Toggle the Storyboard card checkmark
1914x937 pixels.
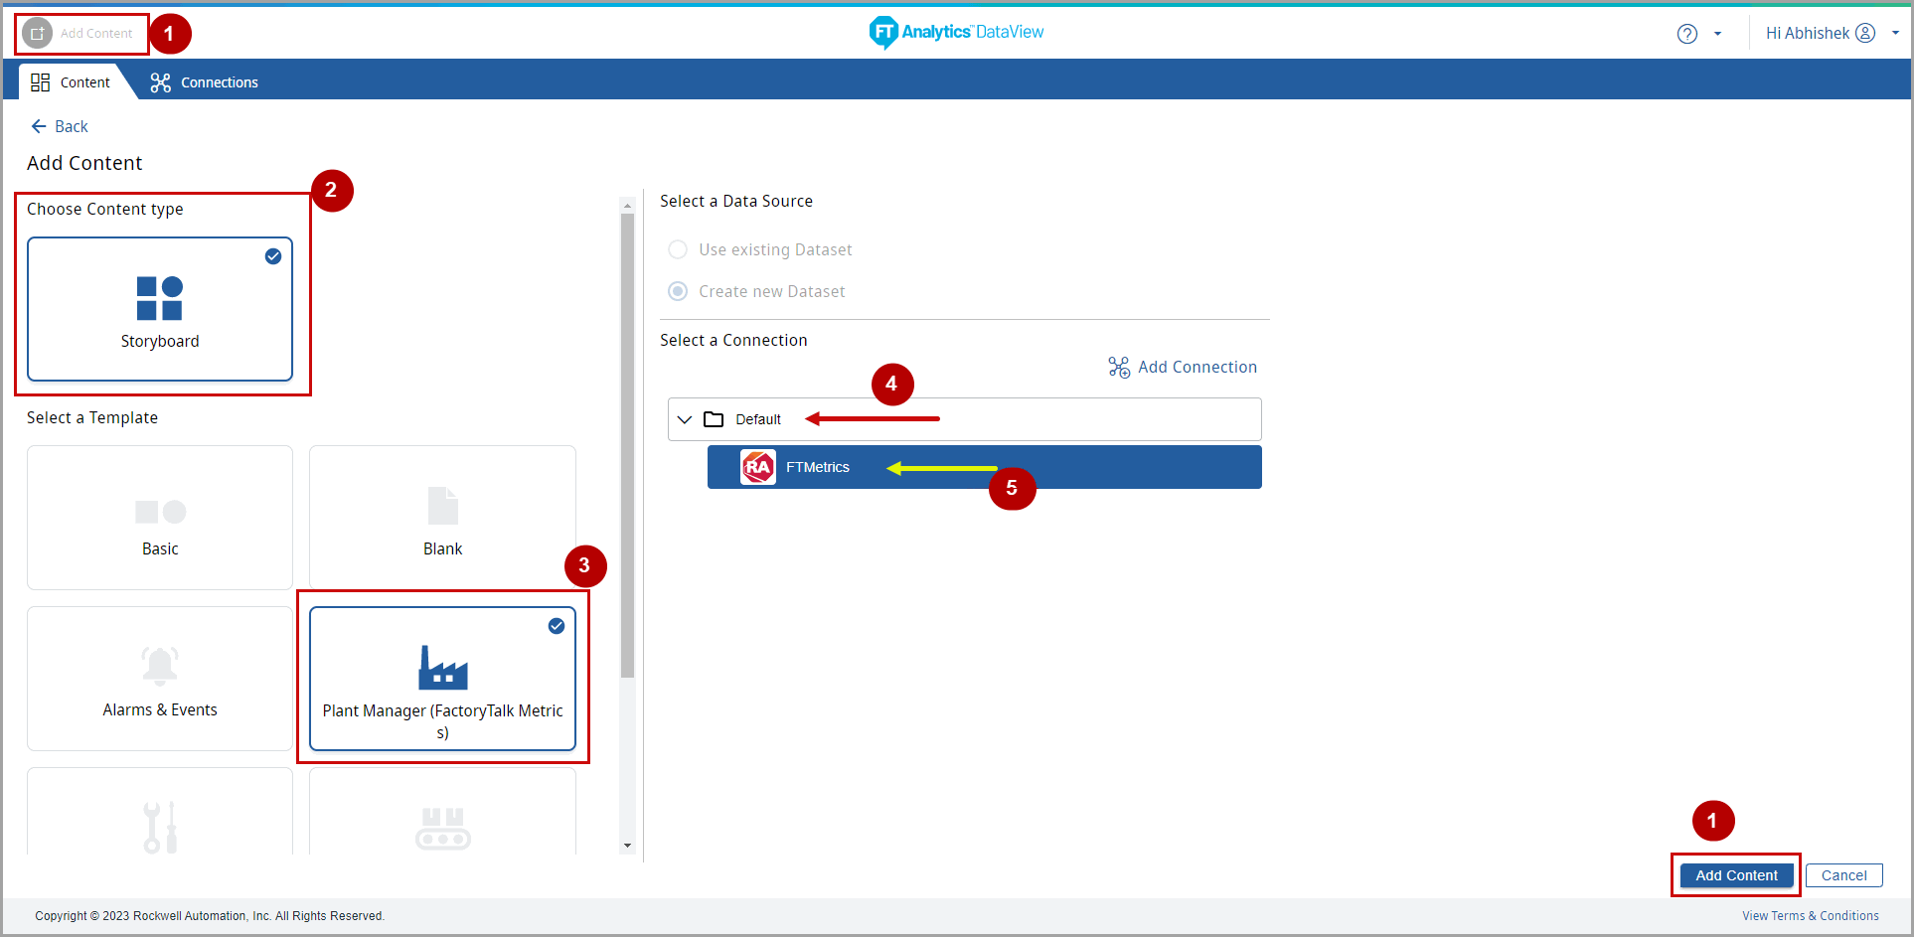[273, 256]
